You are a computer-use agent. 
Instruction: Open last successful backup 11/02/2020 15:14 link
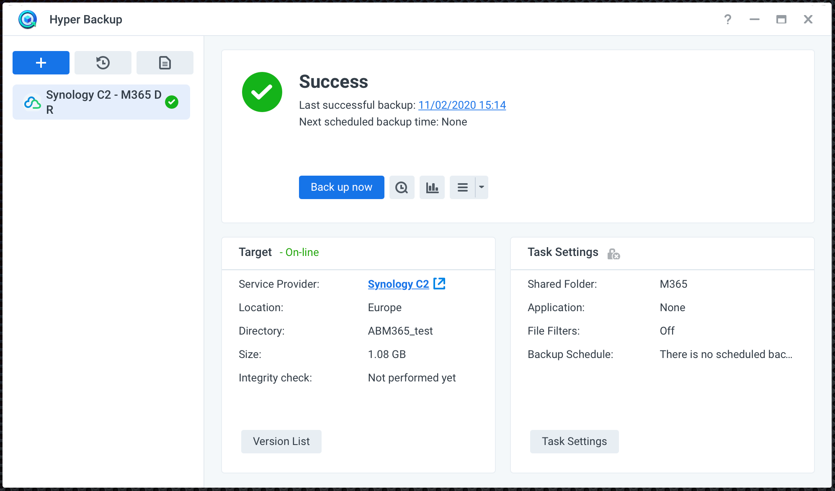coord(462,105)
